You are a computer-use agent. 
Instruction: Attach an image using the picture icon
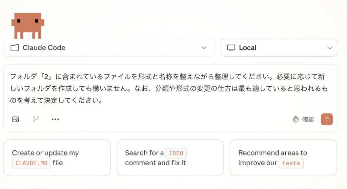16,119
